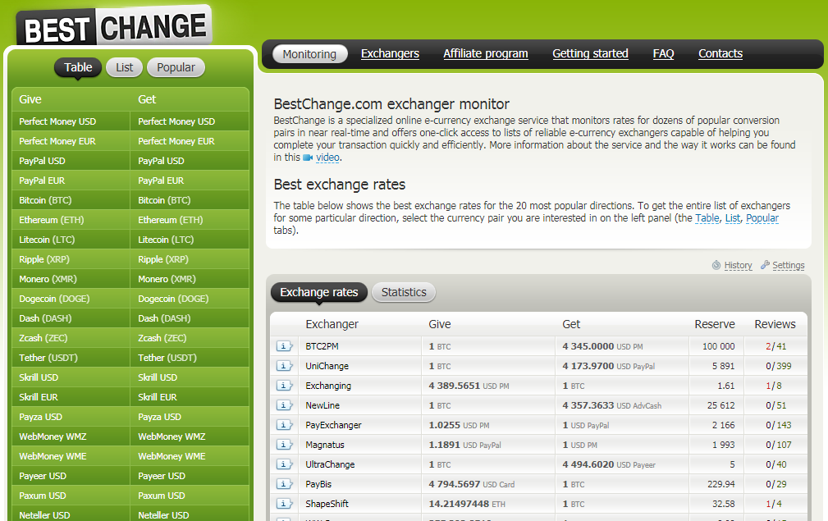This screenshot has height=521, width=828.
Task: Open info icon for UniChange exchanger
Action: pos(284,366)
